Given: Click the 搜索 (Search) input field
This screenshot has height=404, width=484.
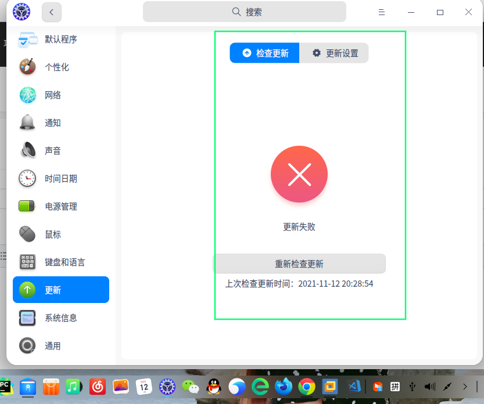Looking at the screenshot, I should [x=244, y=11].
